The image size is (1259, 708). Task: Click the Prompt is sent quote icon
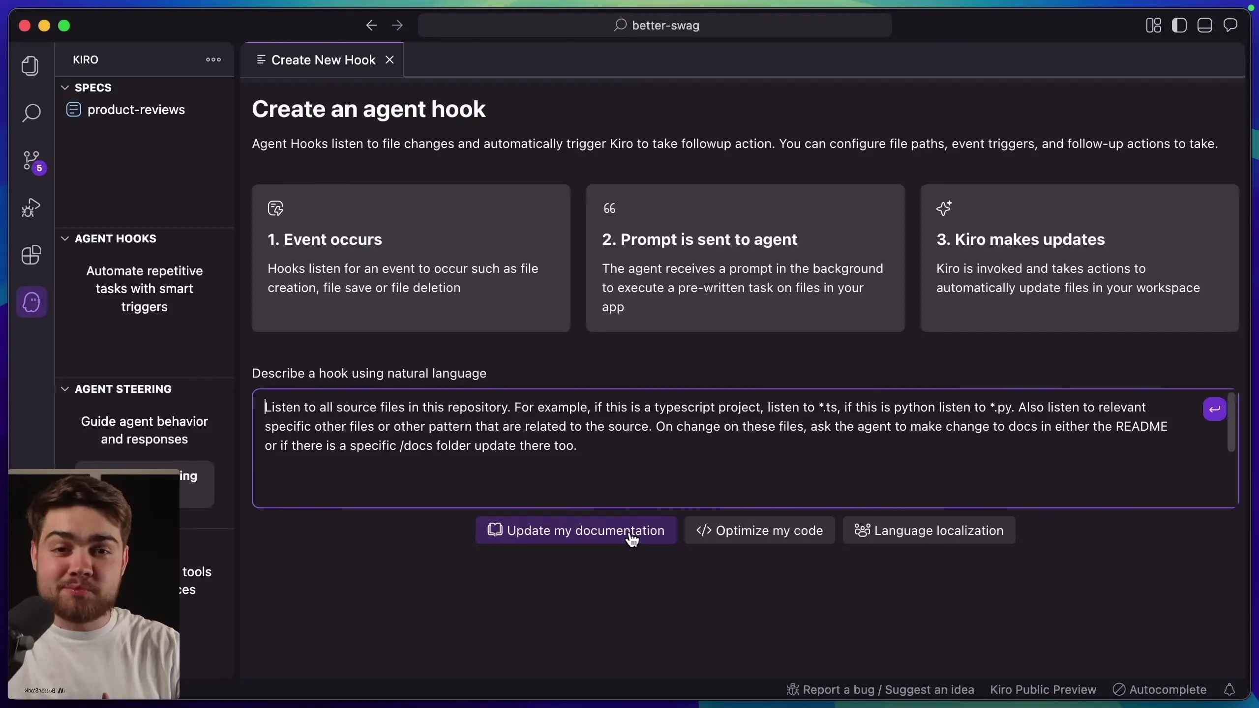click(x=609, y=208)
